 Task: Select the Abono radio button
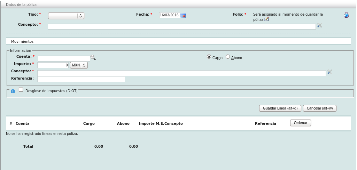(228, 57)
